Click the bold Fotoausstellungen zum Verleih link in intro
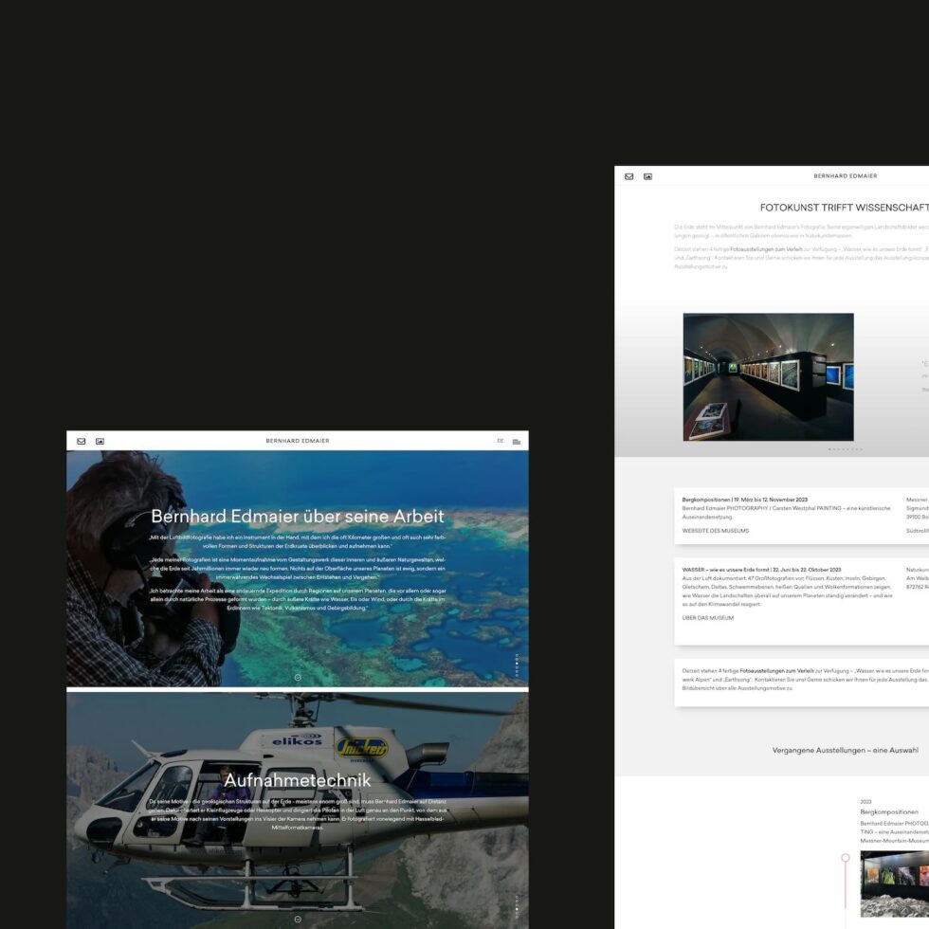Viewport: 929px width, 929px height. (765, 248)
